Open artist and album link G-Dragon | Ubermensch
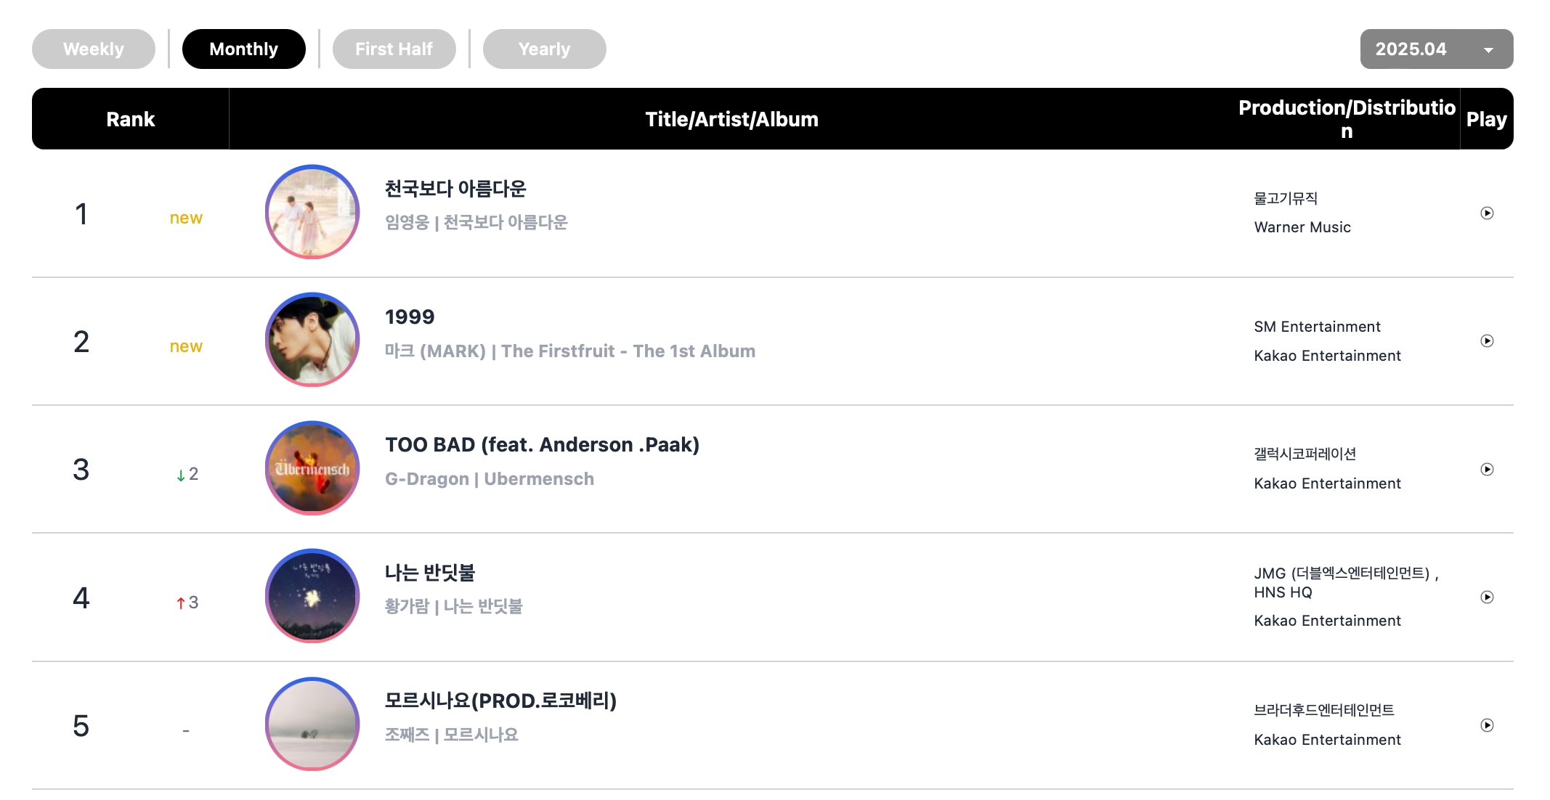 pos(490,479)
